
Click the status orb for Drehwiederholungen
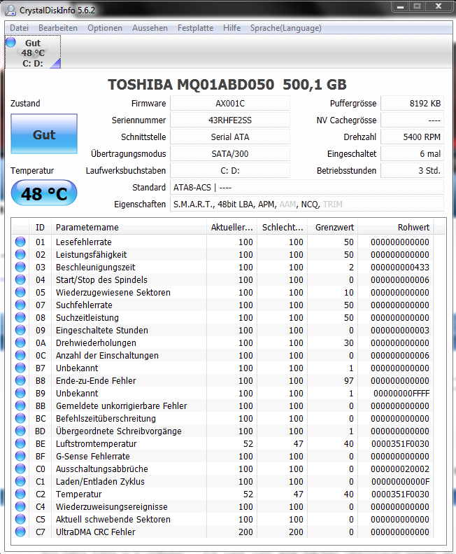pos(20,342)
